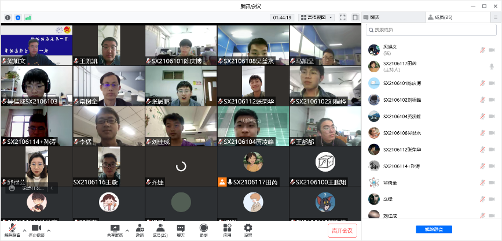Open the grid view layout dropdown

coord(316,17)
